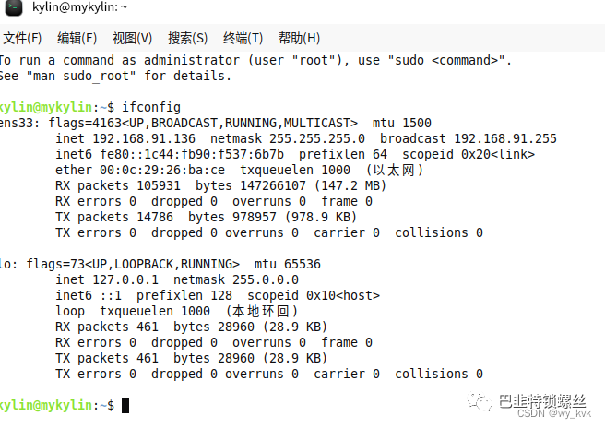Image resolution: width=605 pixels, height=428 pixels.
Task: Open the 搜索(S) menu
Action: (187, 38)
